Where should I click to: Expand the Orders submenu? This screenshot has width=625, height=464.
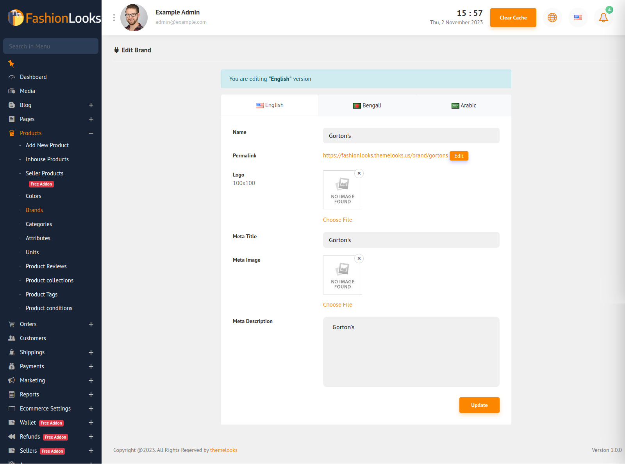[x=91, y=324]
